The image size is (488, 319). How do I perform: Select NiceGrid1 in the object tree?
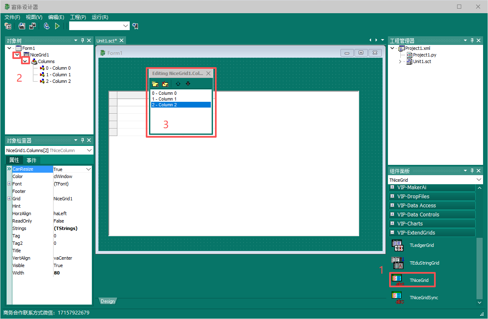[x=39, y=55]
